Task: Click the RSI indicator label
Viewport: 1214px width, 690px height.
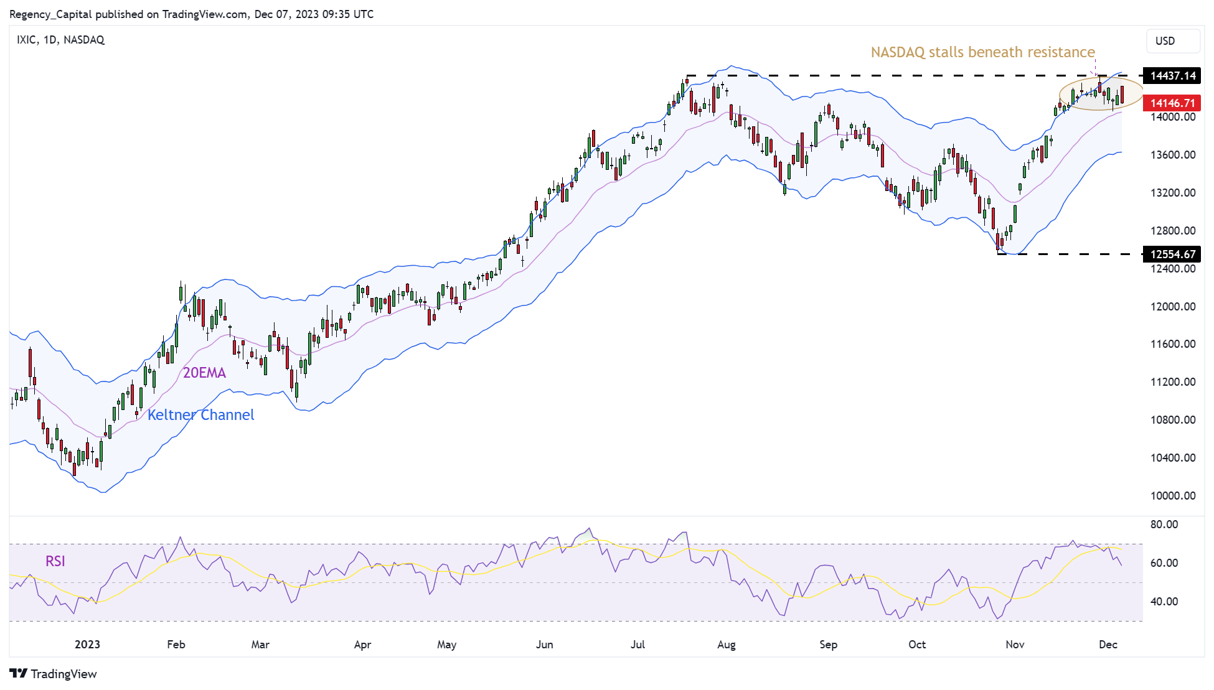Action: [x=55, y=561]
